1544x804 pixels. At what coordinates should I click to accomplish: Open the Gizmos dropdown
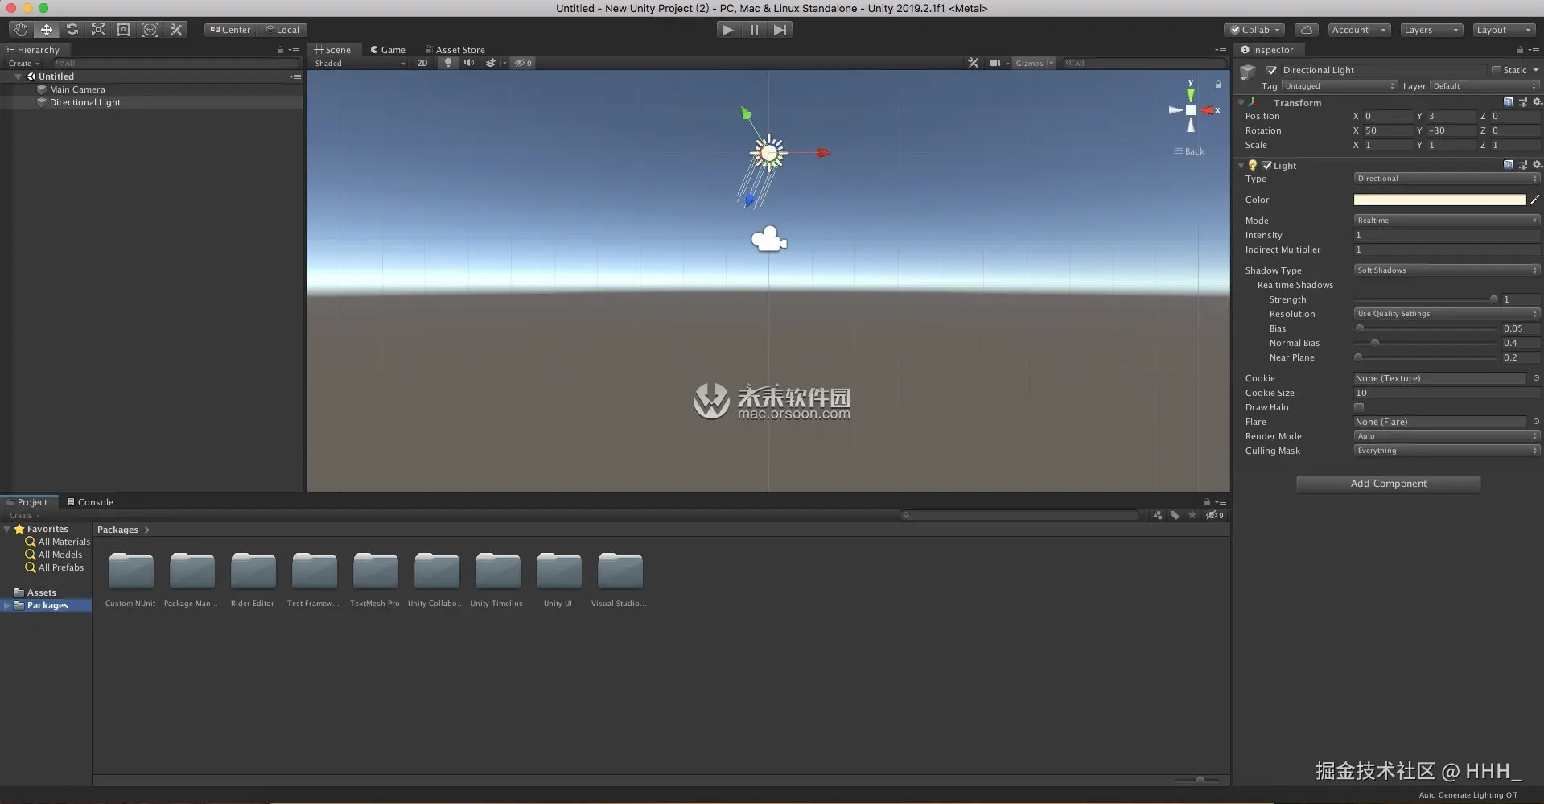coord(1034,63)
